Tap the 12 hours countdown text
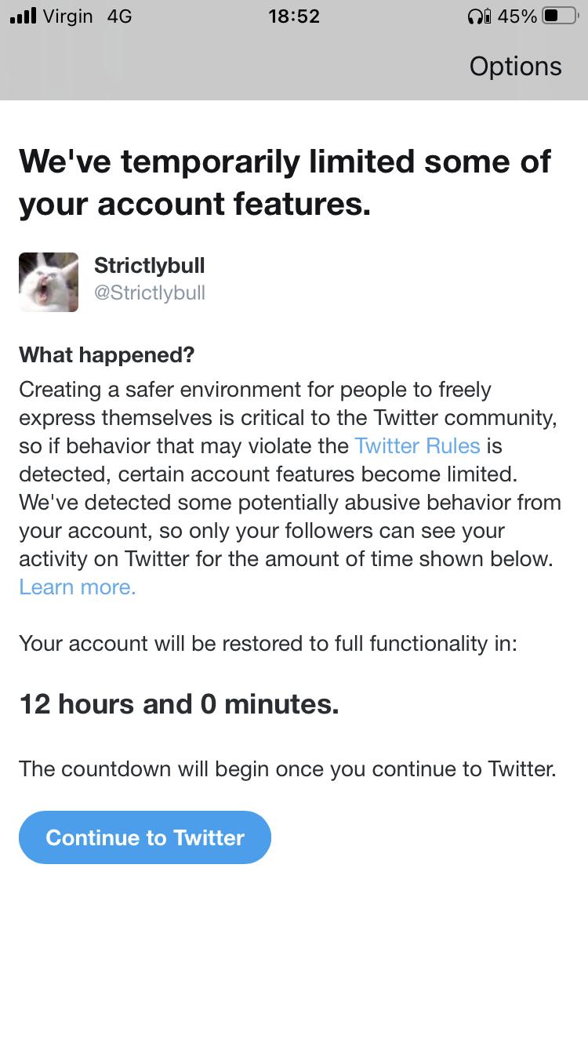The width and height of the screenshot is (588, 1046). coord(178,703)
